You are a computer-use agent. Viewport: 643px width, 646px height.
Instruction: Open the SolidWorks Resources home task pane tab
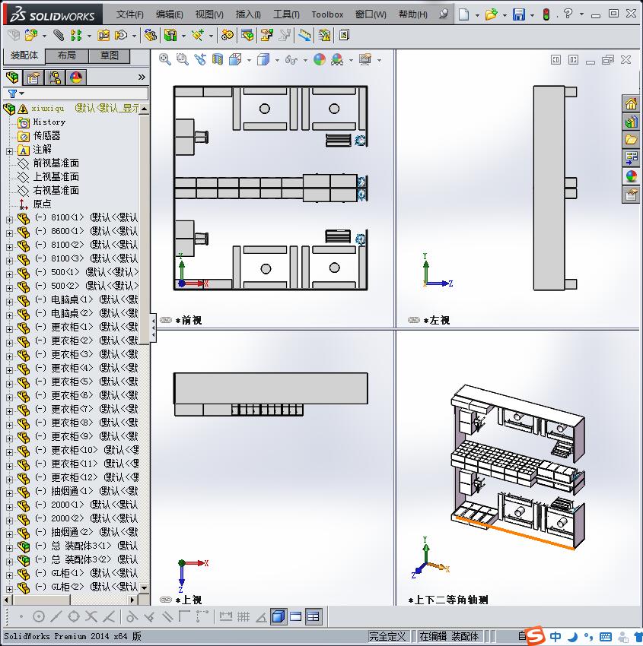[x=631, y=104]
